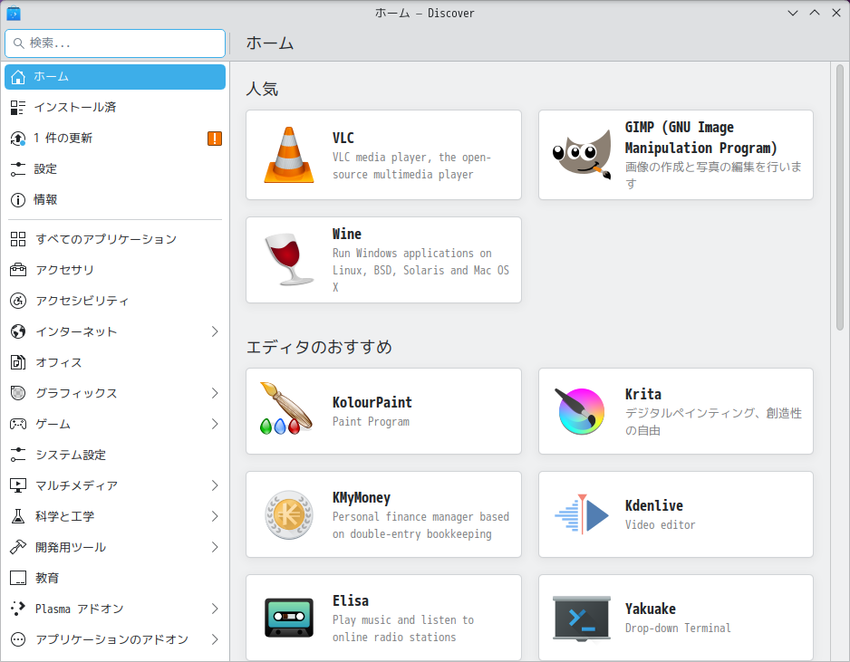Open the VLC application card

(384, 155)
